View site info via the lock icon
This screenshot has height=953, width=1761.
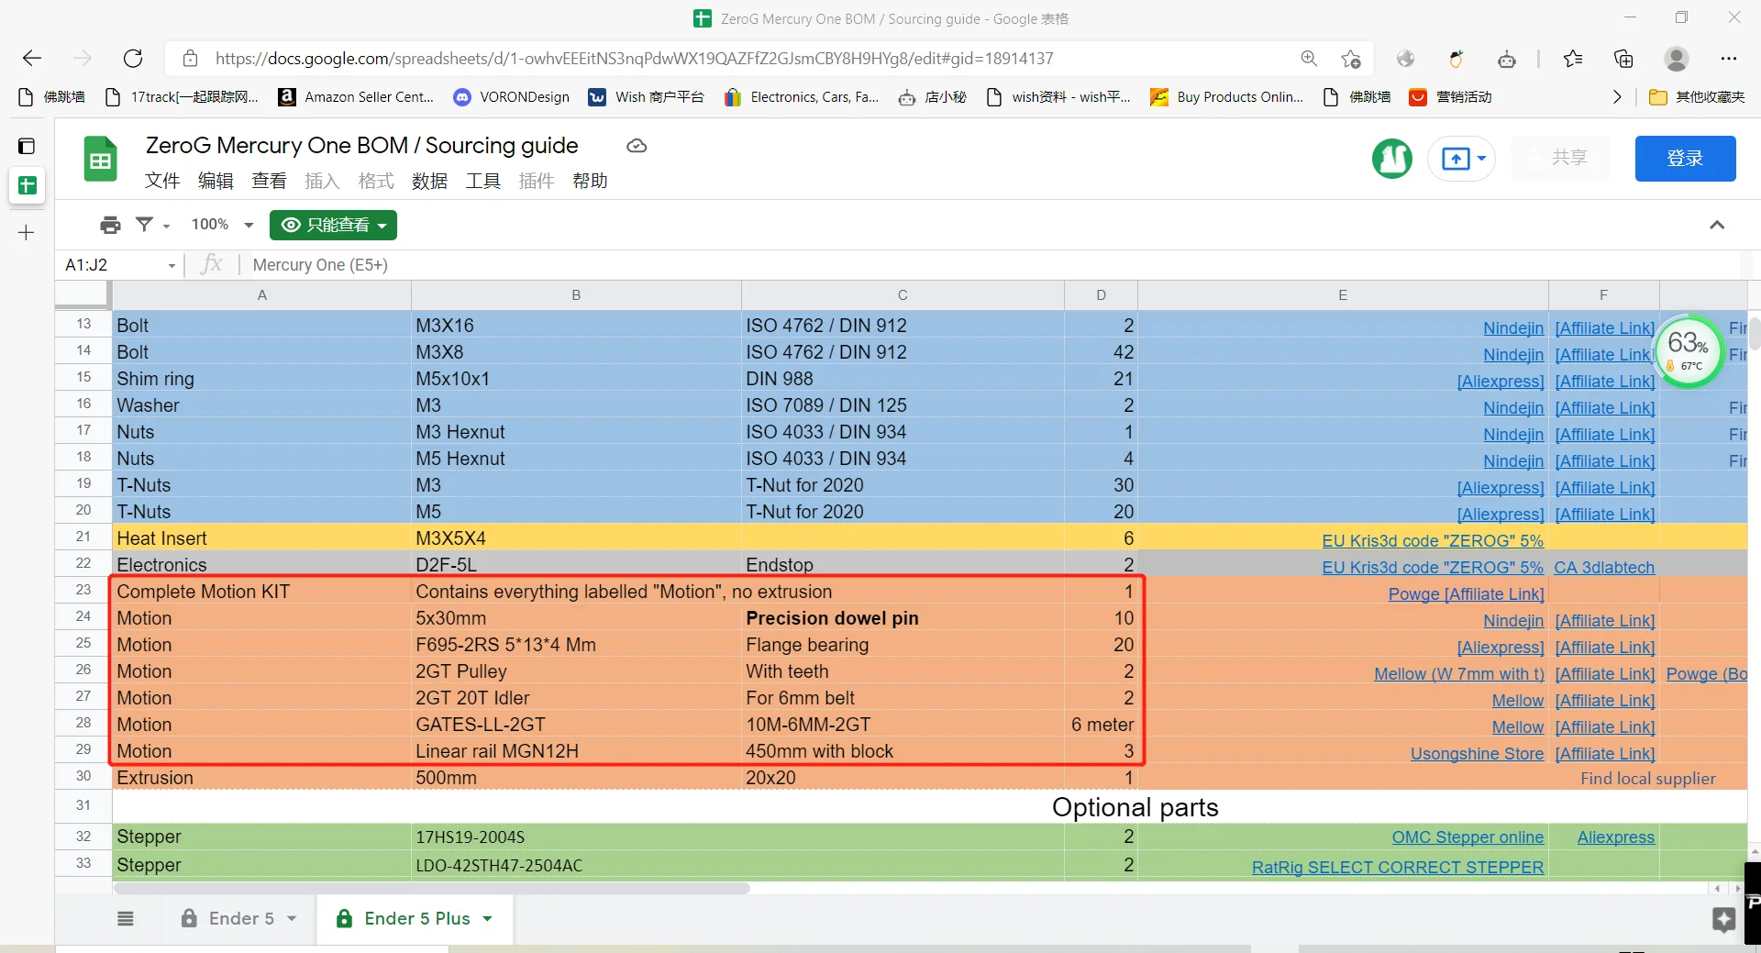tap(190, 59)
